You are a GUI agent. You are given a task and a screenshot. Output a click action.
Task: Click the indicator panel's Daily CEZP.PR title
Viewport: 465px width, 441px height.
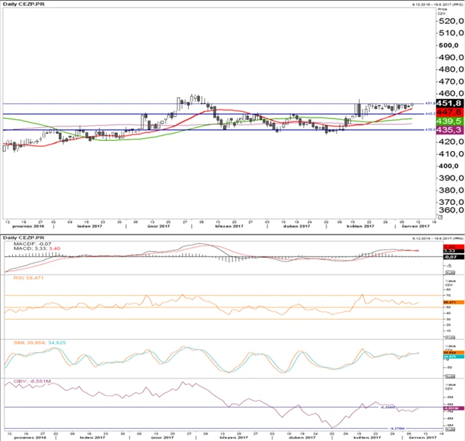click(x=20, y=238)
